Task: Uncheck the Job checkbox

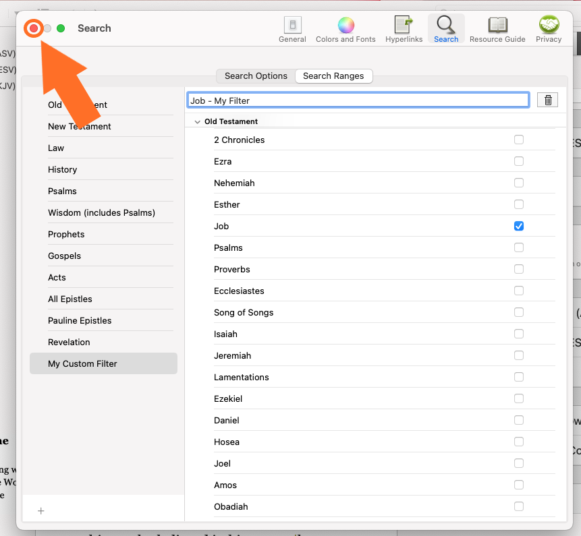Action: tap(519, 227)
